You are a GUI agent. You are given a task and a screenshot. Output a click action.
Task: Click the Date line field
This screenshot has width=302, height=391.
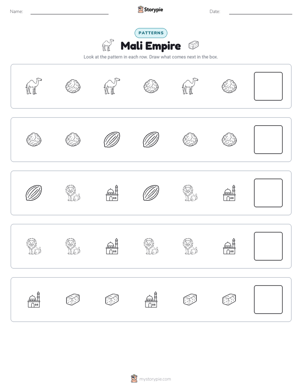click(x=261, y=11)
